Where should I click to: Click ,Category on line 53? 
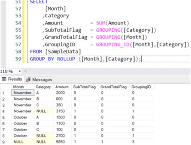[x=56, y=16]
